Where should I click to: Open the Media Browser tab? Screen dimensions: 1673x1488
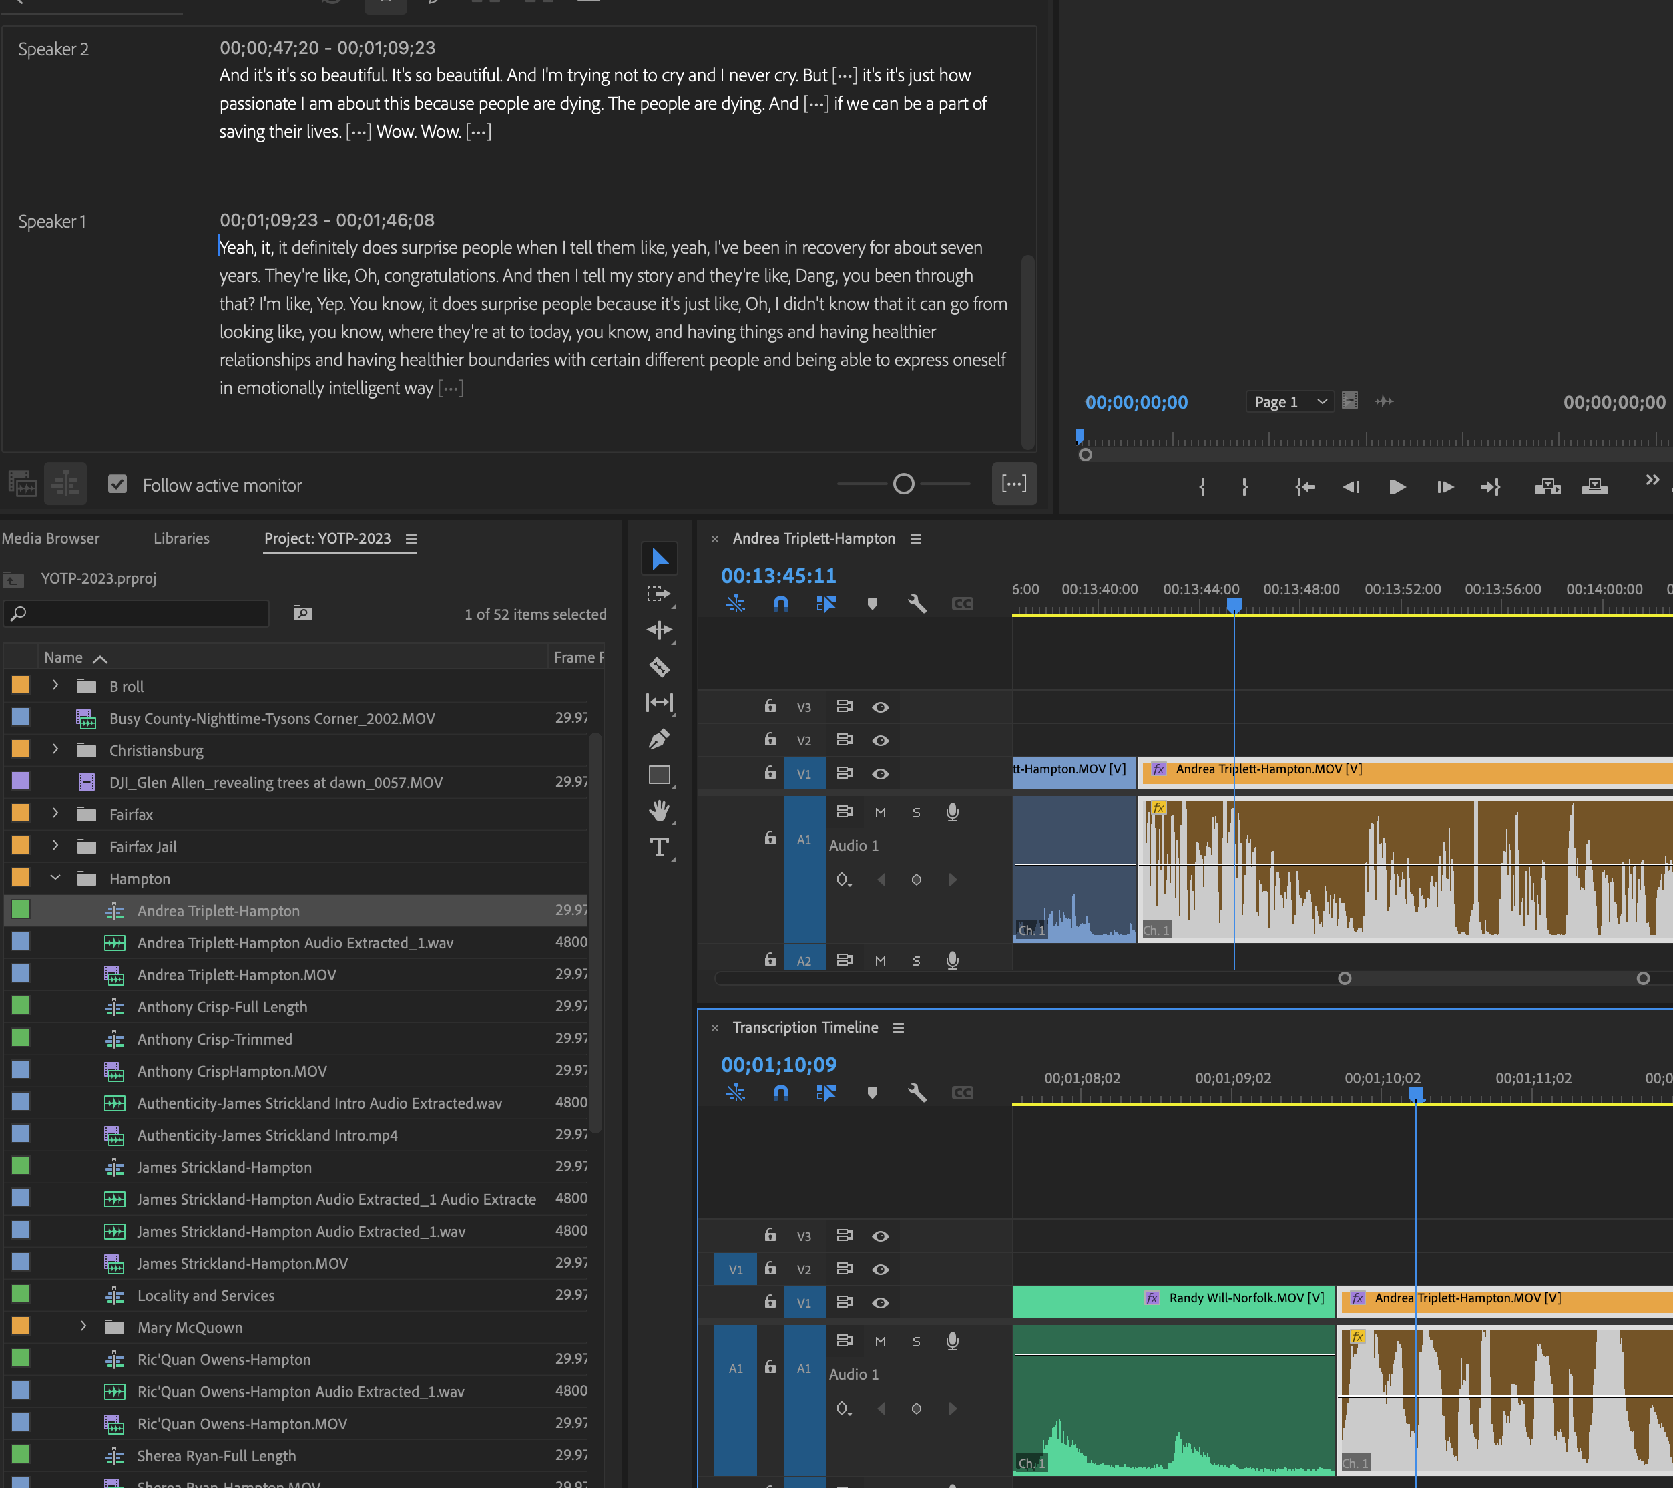click(x=51, y=538)
